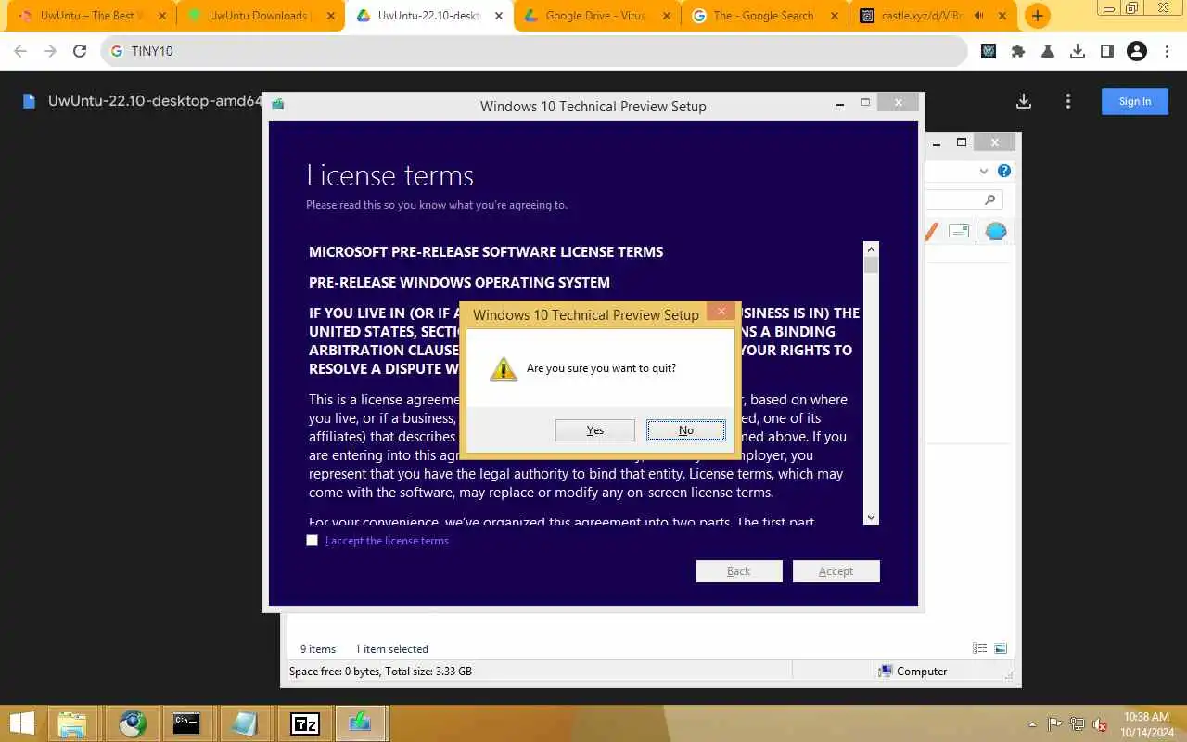Click the Explorer search magnifier icon
Image resolution: width=1187 pixels, height=742 pixels.
click(989, 199)
